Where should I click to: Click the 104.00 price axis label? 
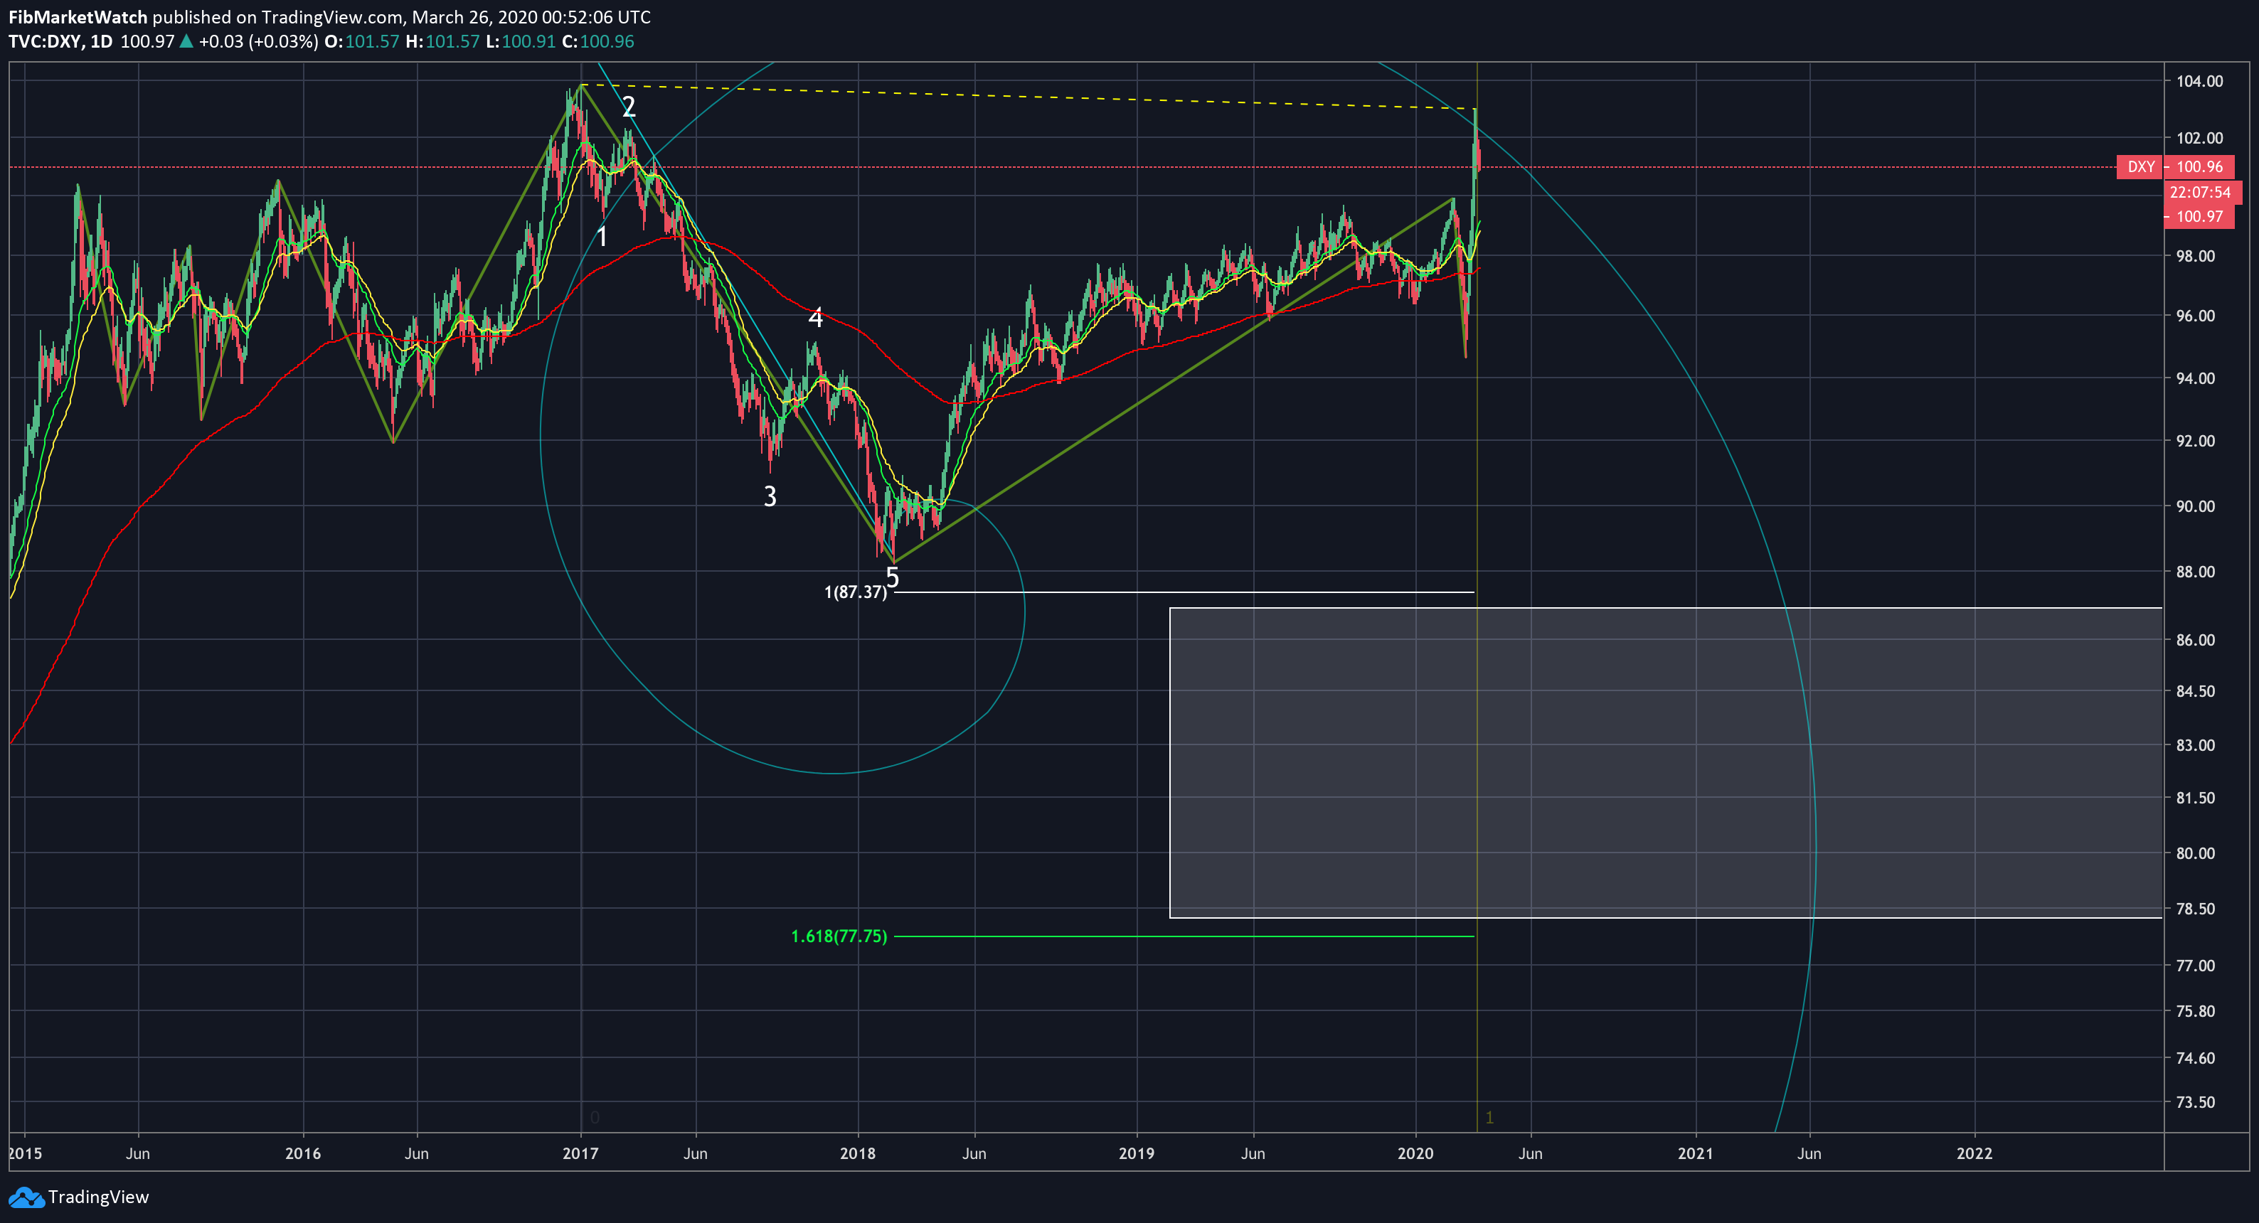[2199, 80]
